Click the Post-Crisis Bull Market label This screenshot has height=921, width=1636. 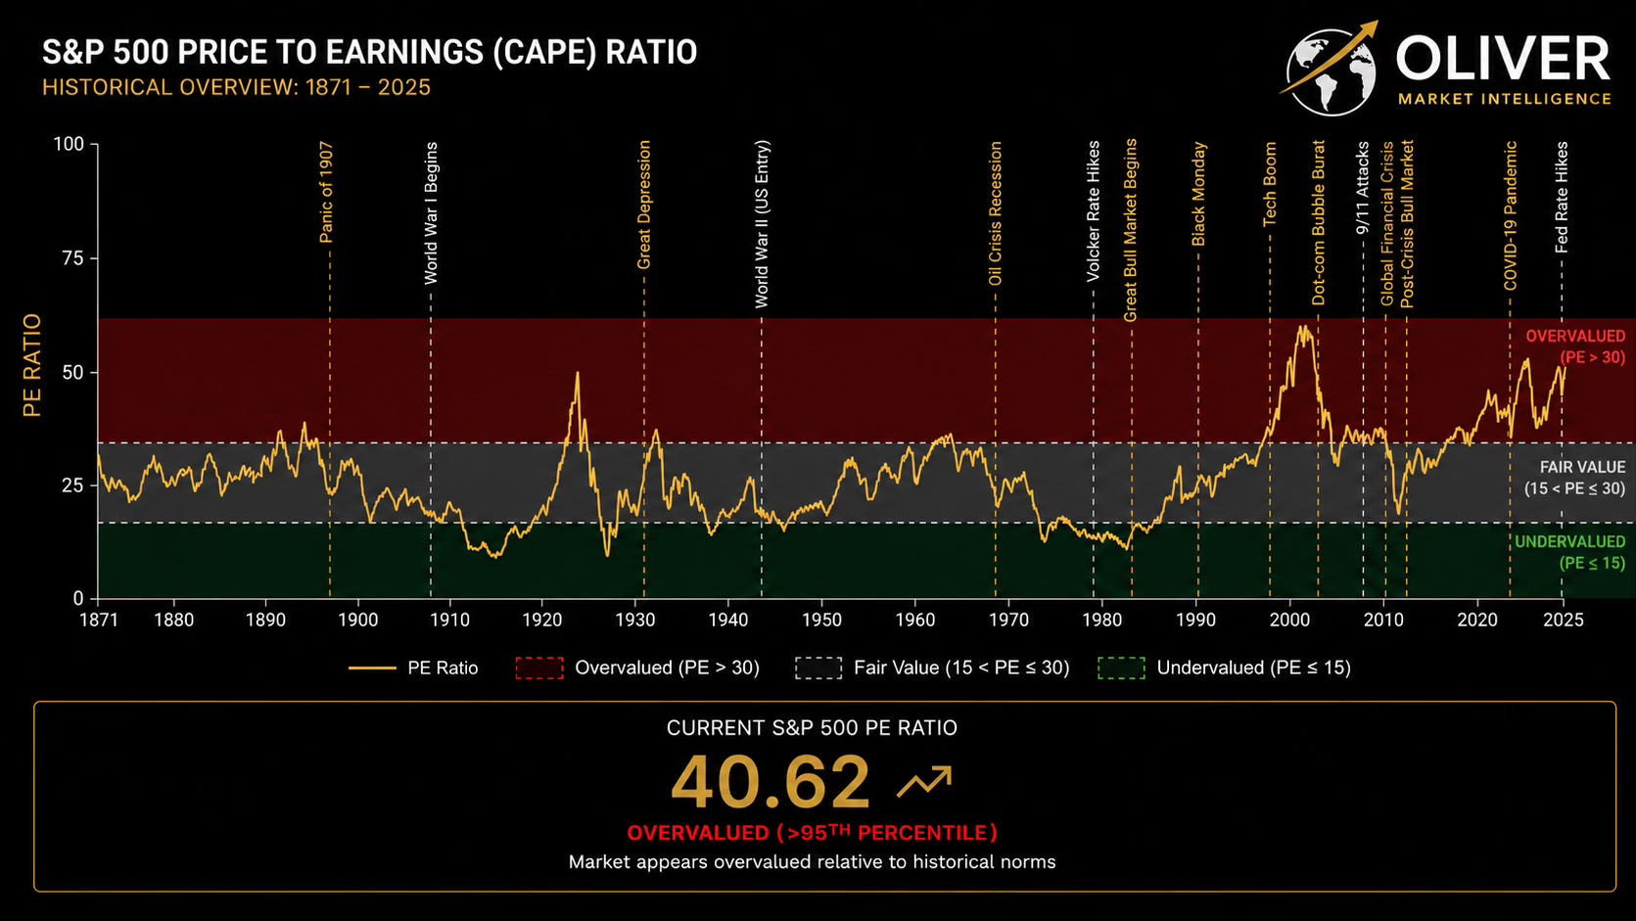point(1407,224)
